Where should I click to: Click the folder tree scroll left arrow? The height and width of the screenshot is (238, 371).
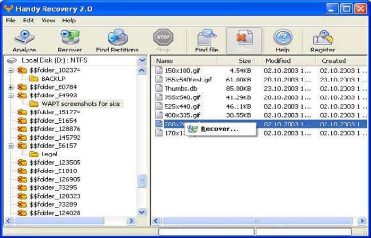(9, 221)
